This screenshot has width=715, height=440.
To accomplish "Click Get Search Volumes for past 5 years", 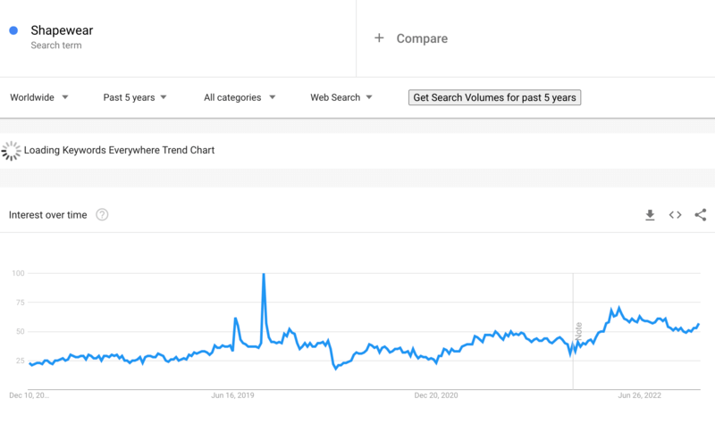I will tap(494, 97).
